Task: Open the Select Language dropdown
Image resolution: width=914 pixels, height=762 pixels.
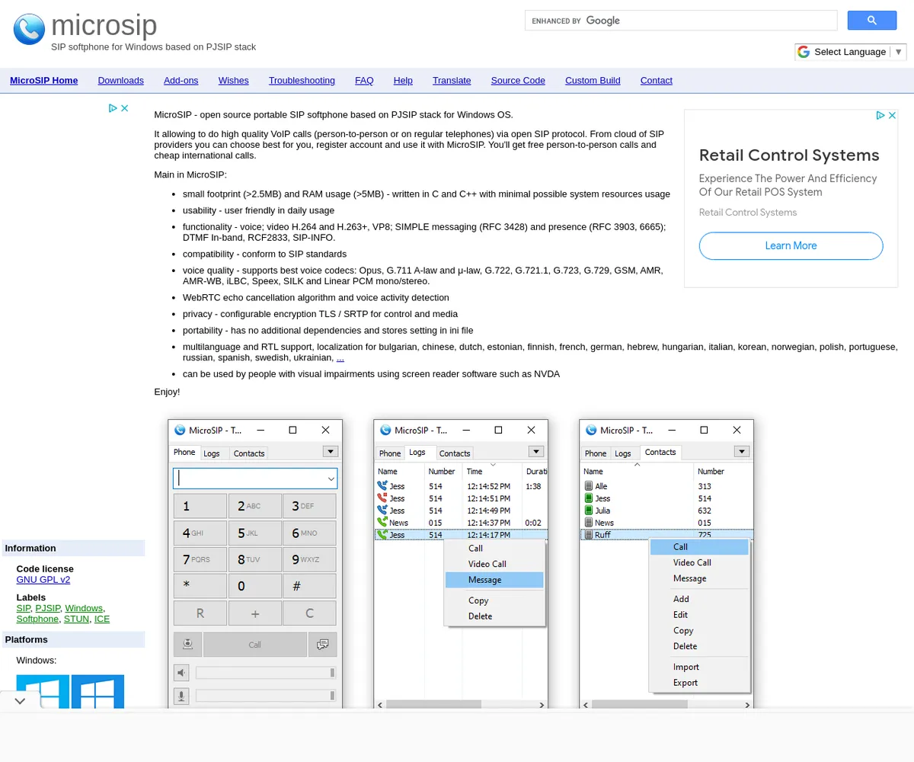Action: click(x=849, y=52)
